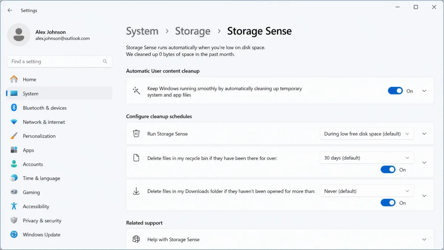
Task: Select Personalization in the sidebar
Action: pyautogui.click(x=60, y=136)
